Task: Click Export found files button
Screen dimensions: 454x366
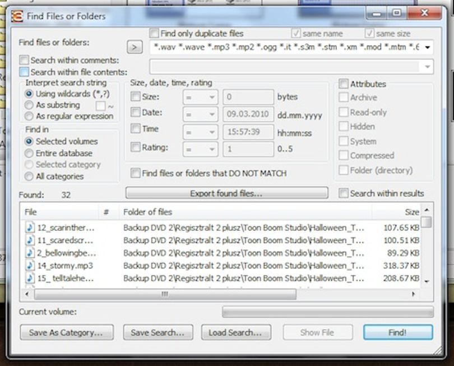Action: pos(226,193)
